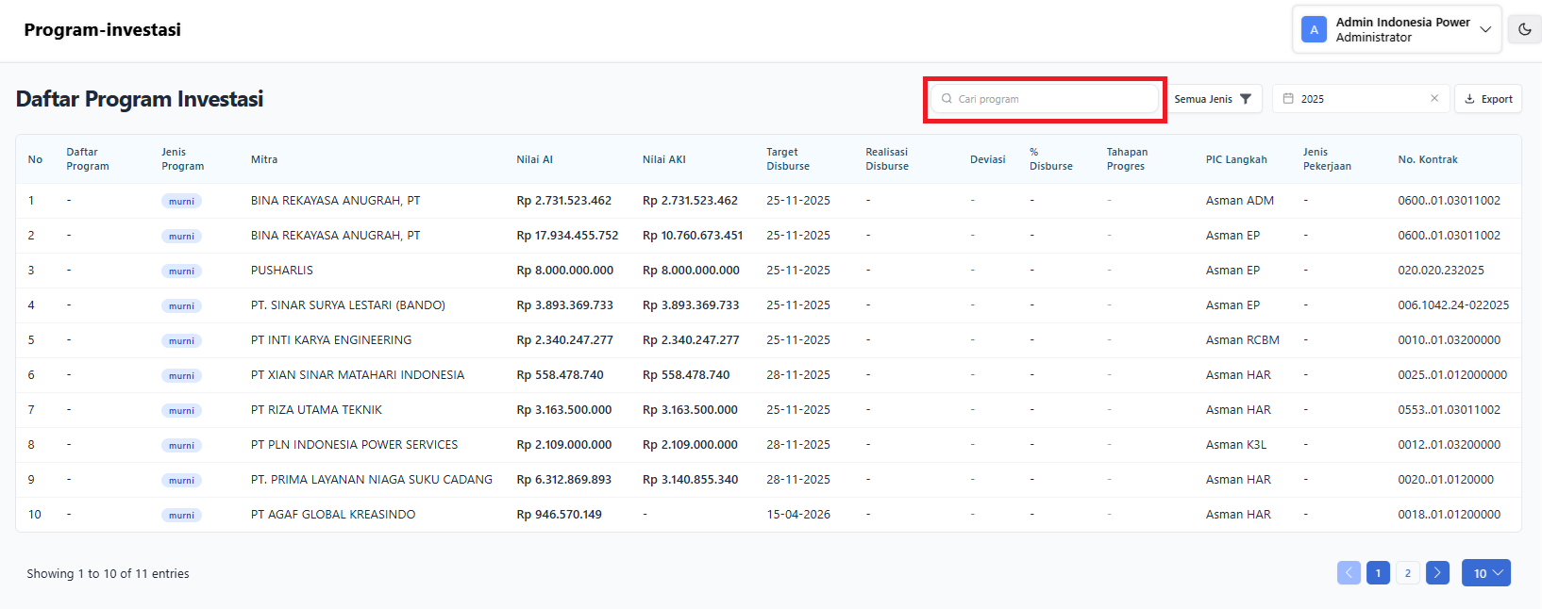Screen dimensions: 1542x609
Task: Click the filter funnel icon
Action: [1246, 99]
